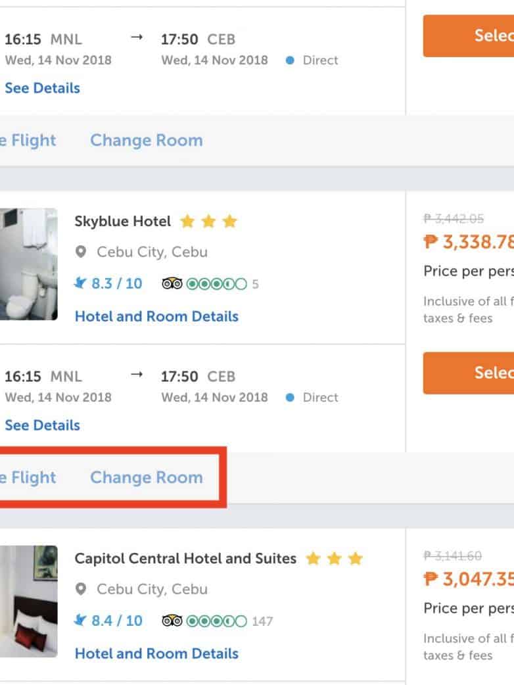This screenshot has width=514, height=685.
Task: Click the location pin under Capitol Central Hotel
Action: [82, 589]
